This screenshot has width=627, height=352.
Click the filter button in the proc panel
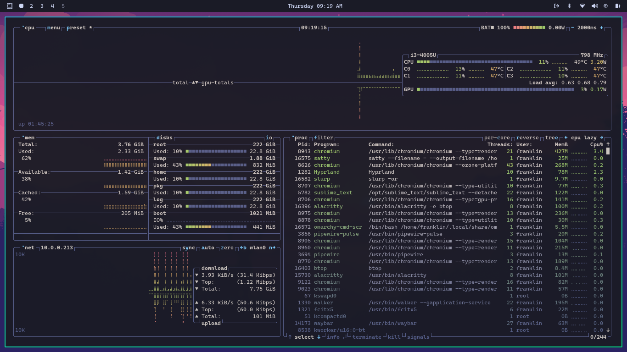[x=324, y=137]
